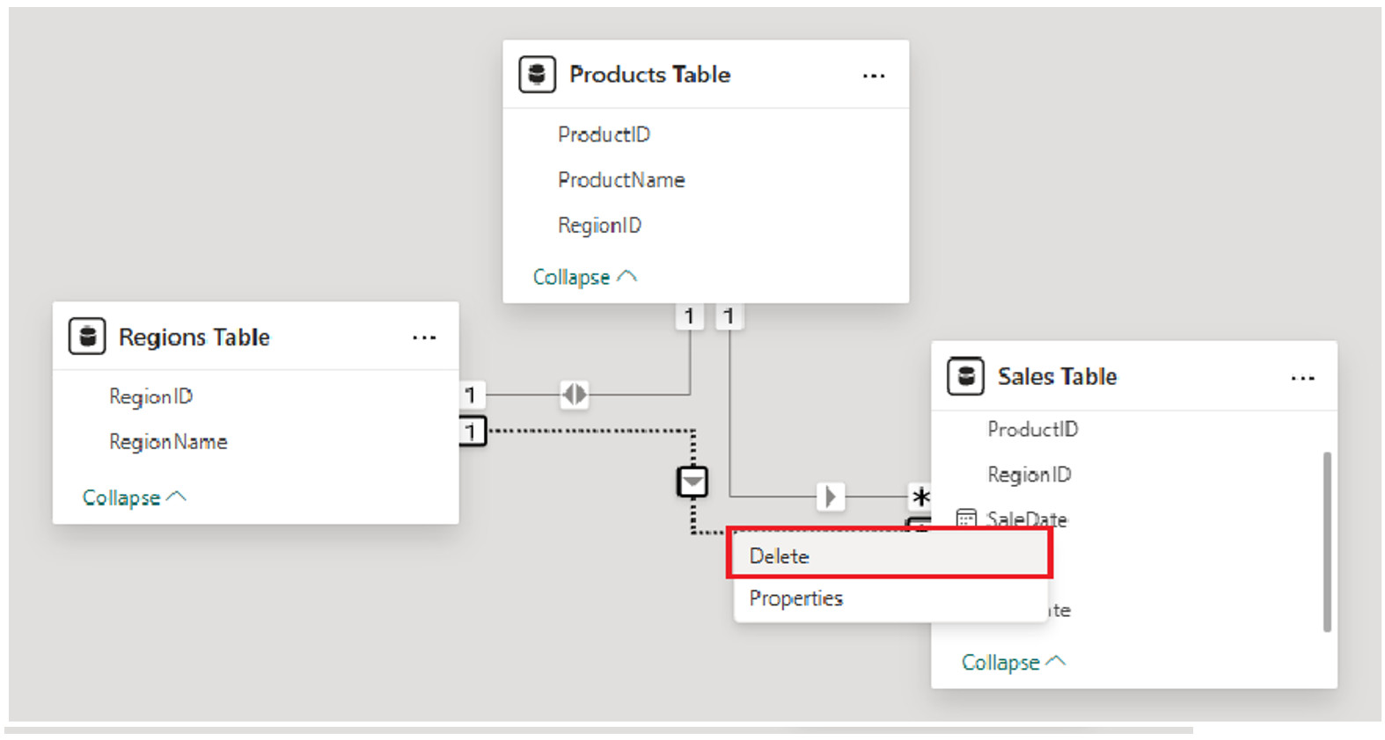This screenshot has width=1385, height=740.
Task: Click the single-direction filter arrow on Sales relationship
Action: 830,497
